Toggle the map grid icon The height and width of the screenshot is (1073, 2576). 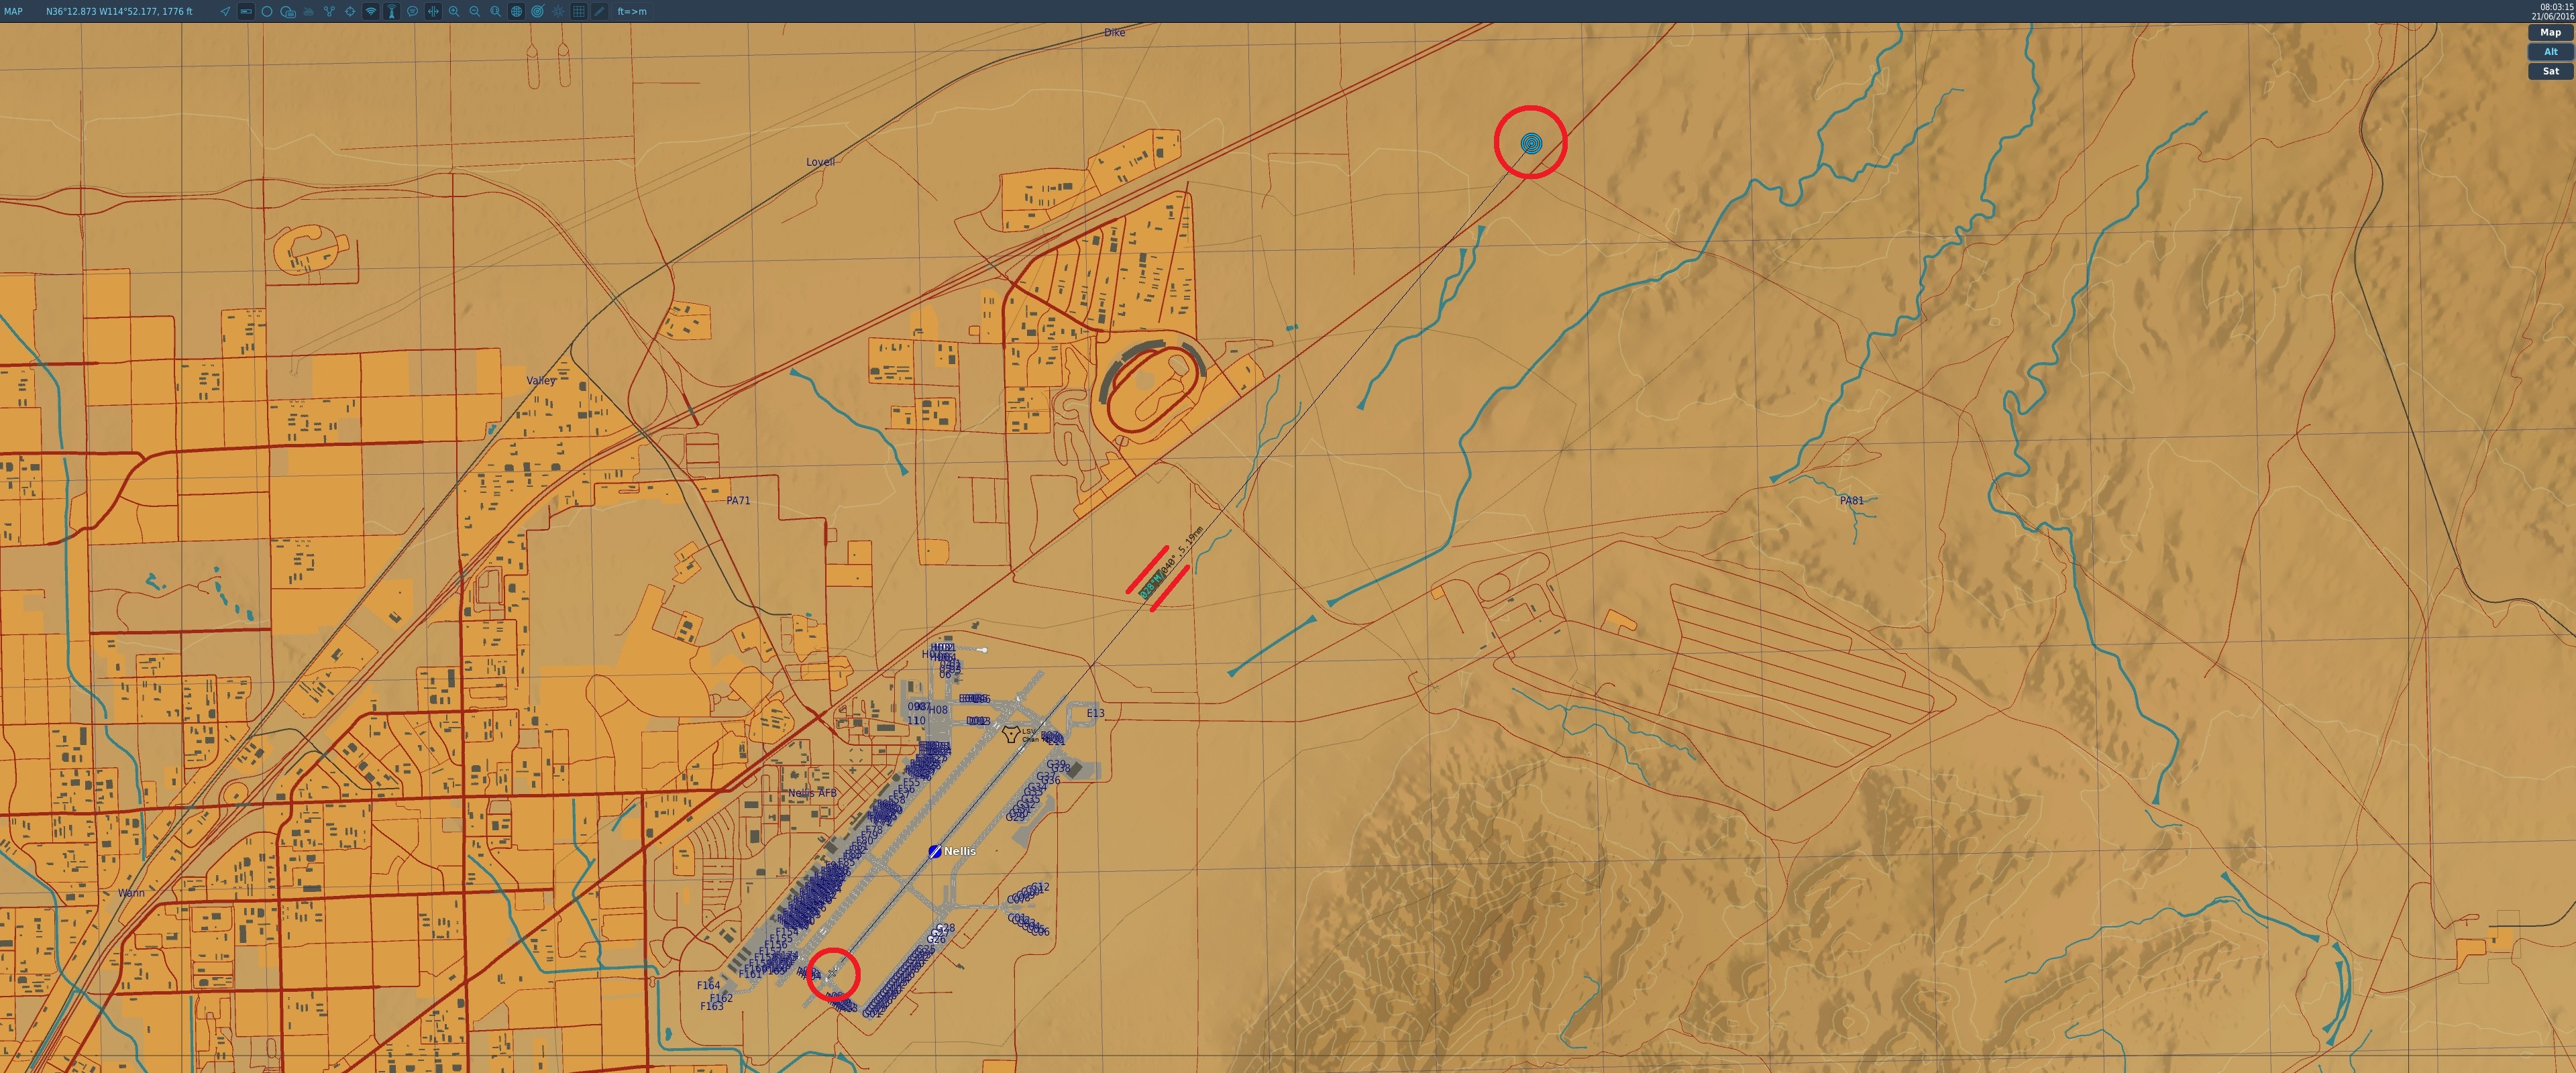click(x=579, y=11)
